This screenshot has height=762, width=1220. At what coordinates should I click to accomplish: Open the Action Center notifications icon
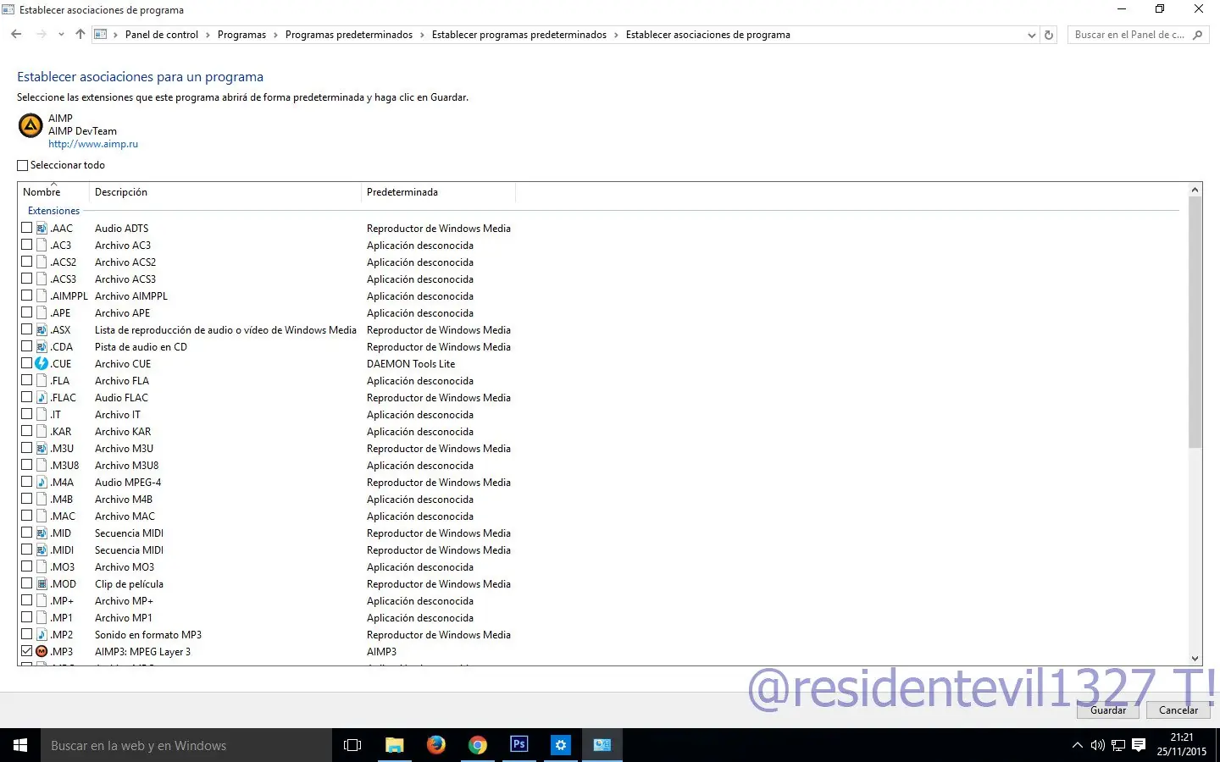[x=1139, y=745]
